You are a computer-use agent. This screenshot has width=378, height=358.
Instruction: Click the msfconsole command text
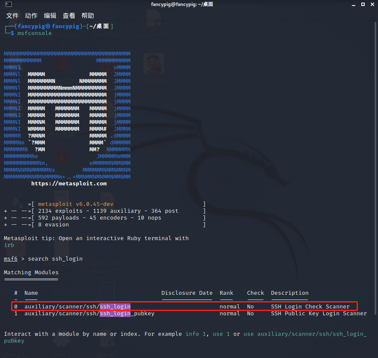[35, 33]
